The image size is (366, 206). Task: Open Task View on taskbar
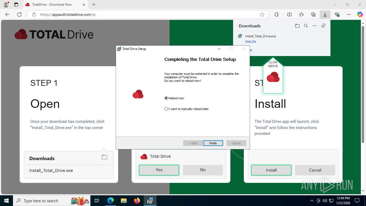(97, 201)
